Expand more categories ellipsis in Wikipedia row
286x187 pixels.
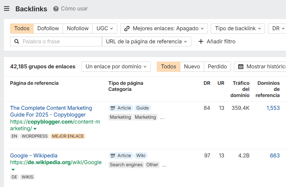tap(164, 166)
